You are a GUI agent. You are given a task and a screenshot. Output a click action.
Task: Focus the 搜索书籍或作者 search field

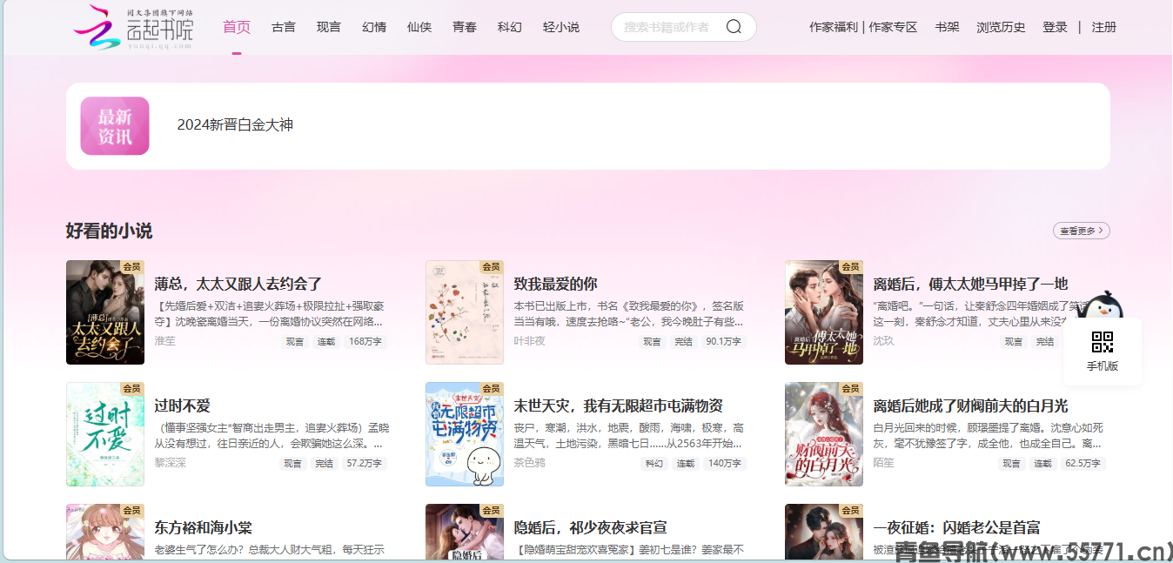[x=667, y=27]
